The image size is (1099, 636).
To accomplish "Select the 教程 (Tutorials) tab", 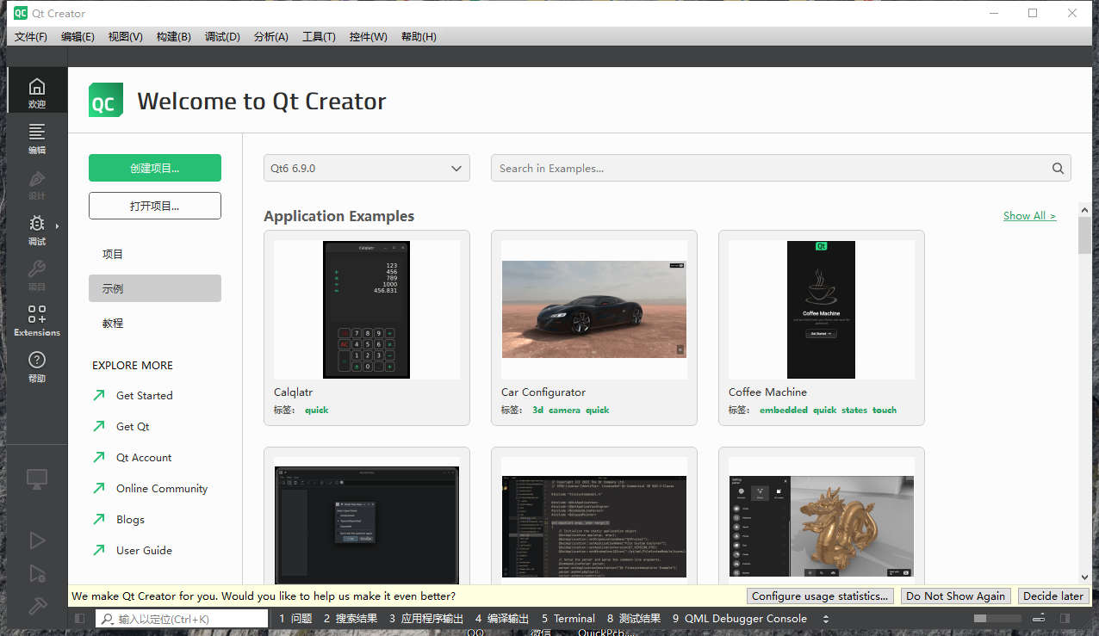I will 155,323.
